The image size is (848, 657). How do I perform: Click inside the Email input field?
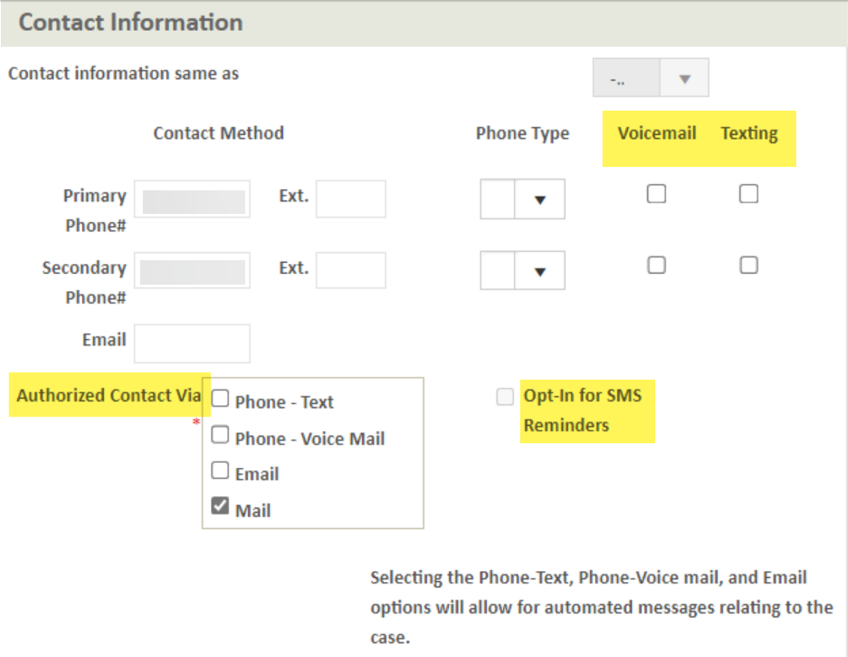pos(191,343)
